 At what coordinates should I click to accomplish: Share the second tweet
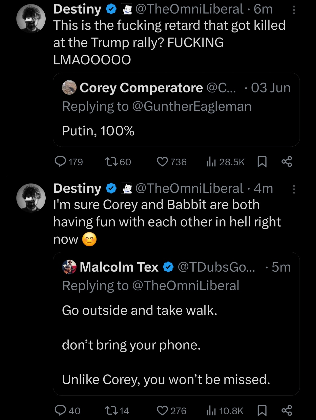[287, 411]
